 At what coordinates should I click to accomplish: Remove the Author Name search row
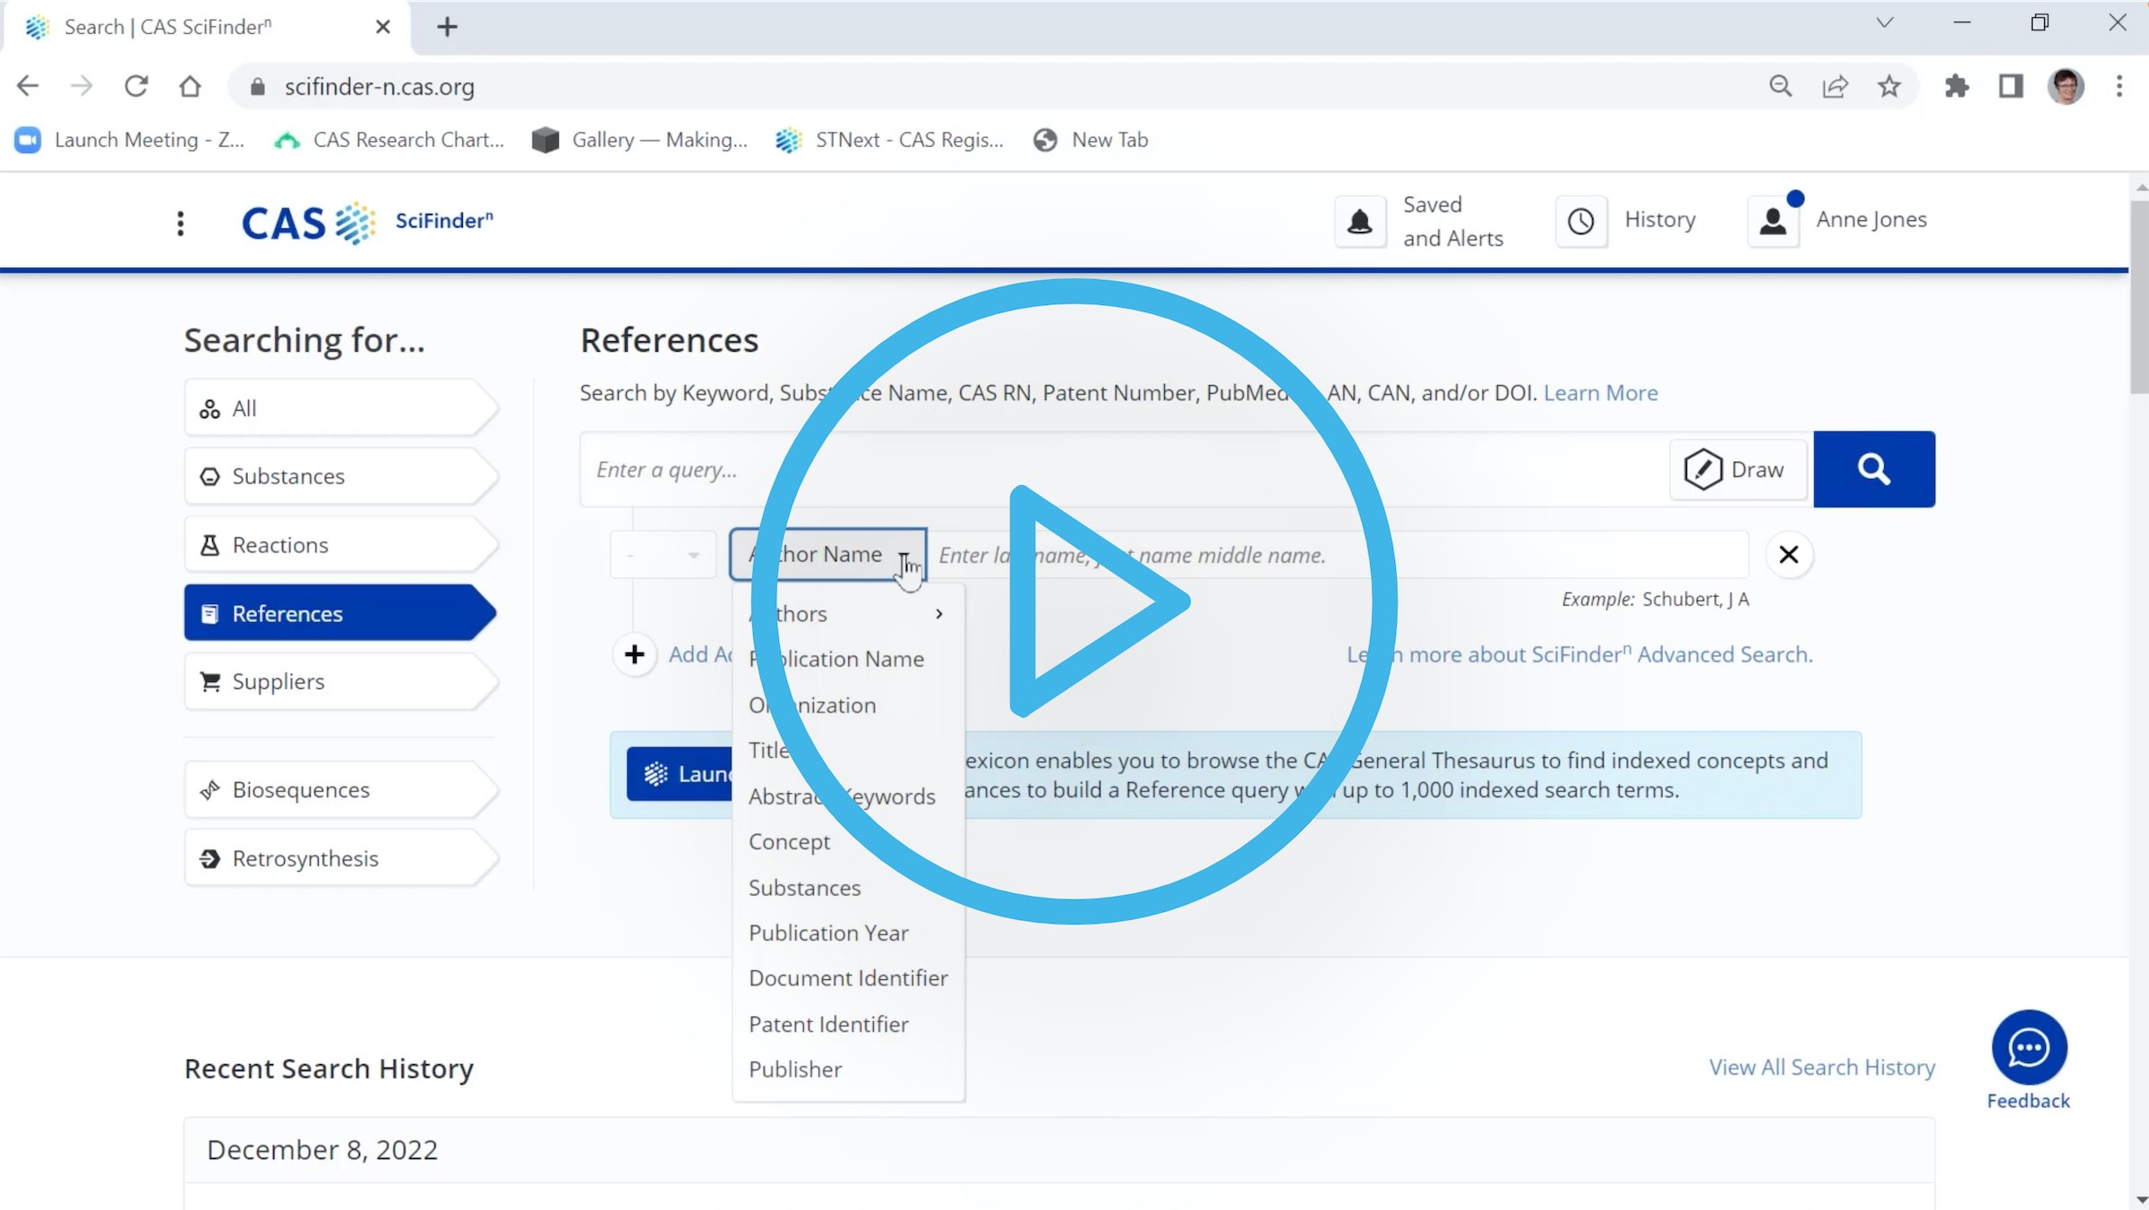[x=1788, y=554]
